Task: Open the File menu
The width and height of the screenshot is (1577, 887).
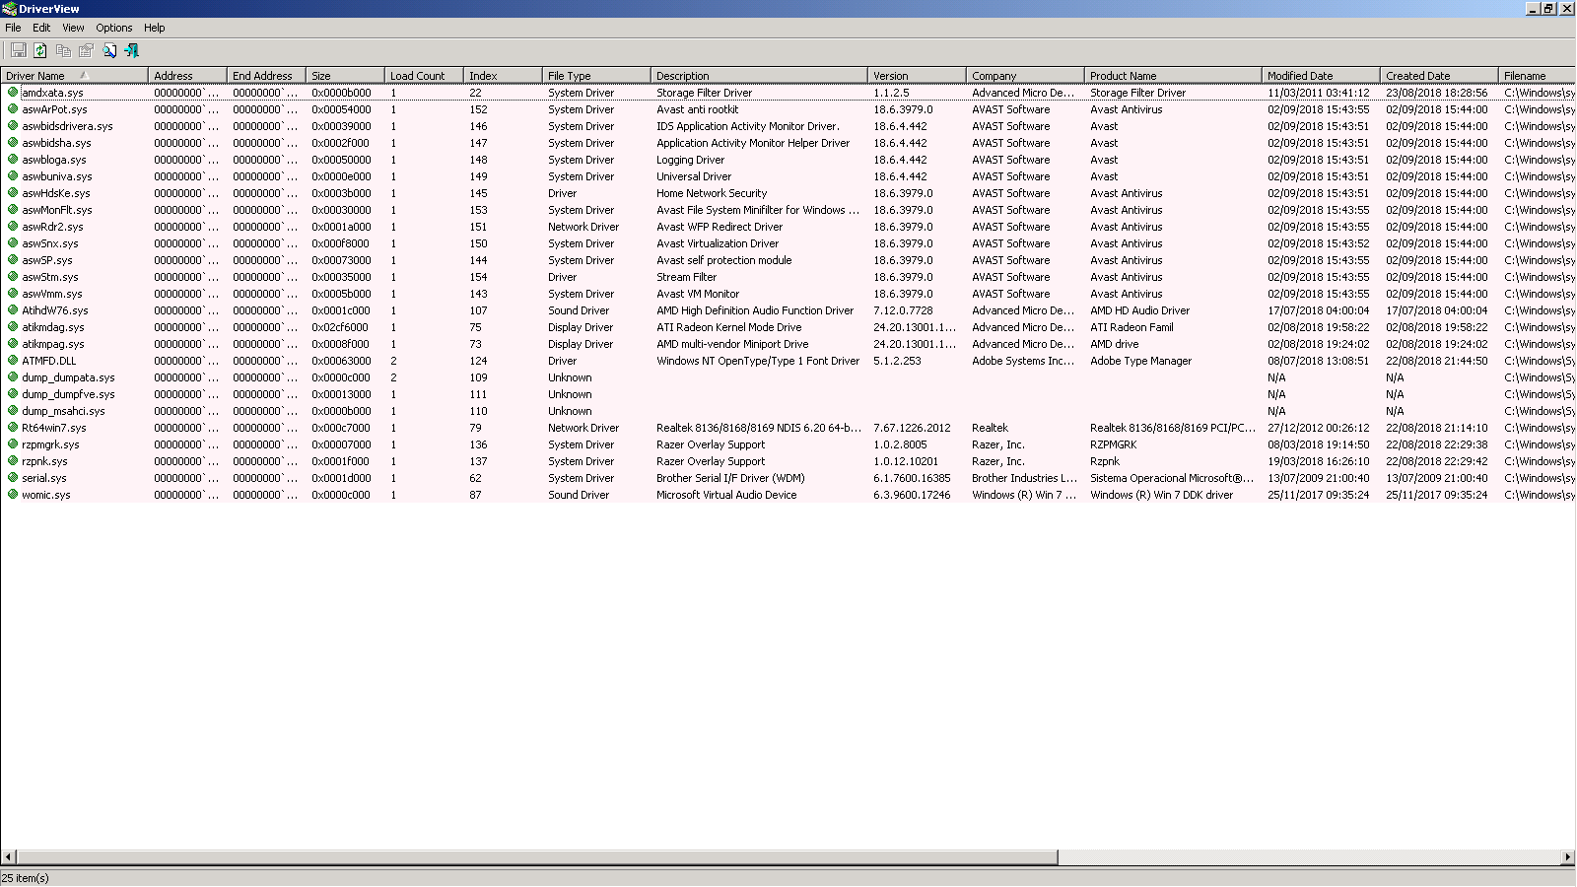Action: click(x=13, y=28)
